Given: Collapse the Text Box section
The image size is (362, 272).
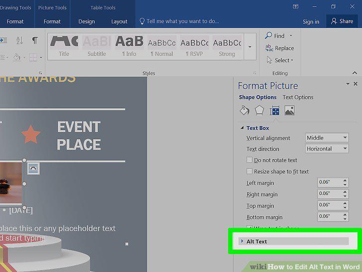Looking at the screenshot, I should (x=242, y=128).
